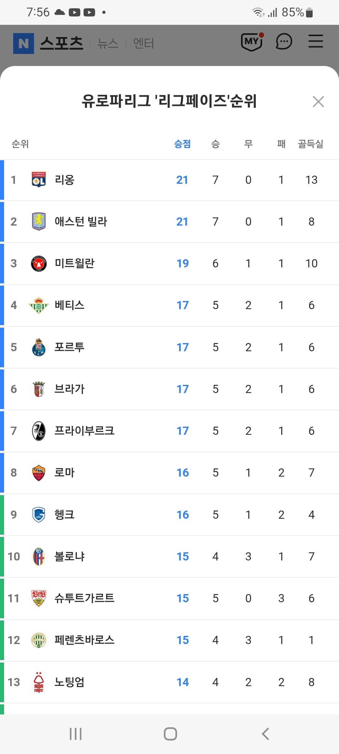Screen dimensions: 339x754
Task: Open the chat bubble icon
Action: pyautogui.click(x=284, y=41)
